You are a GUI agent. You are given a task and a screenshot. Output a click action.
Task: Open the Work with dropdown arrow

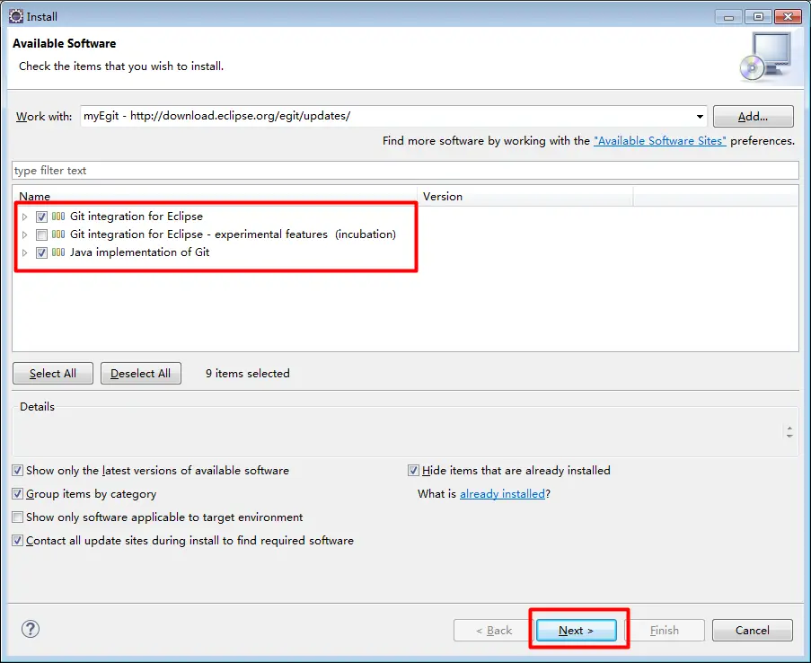click(700, 117)
